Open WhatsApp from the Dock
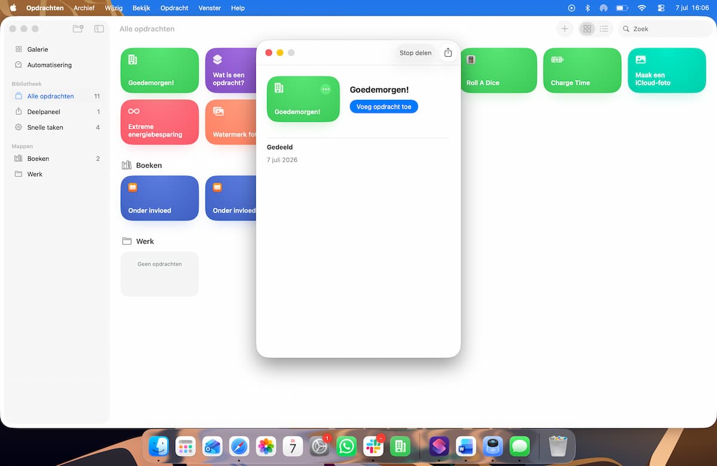This screenshot has height=466, width=717. click(x=347, y=446)
